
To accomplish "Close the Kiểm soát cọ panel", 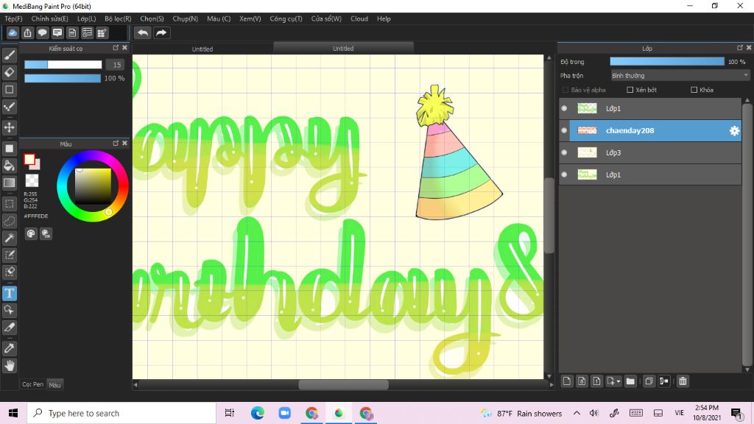I will point(124,48).
